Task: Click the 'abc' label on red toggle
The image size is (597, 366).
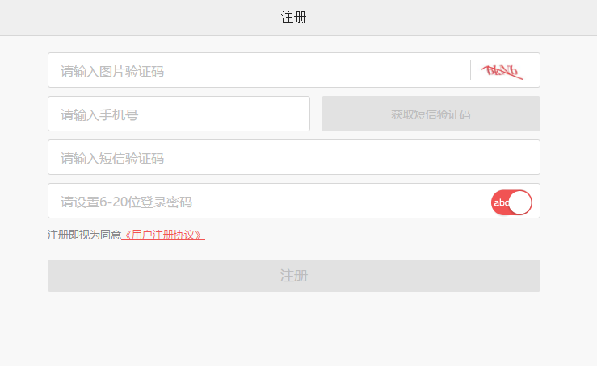Action: point(500,202)
